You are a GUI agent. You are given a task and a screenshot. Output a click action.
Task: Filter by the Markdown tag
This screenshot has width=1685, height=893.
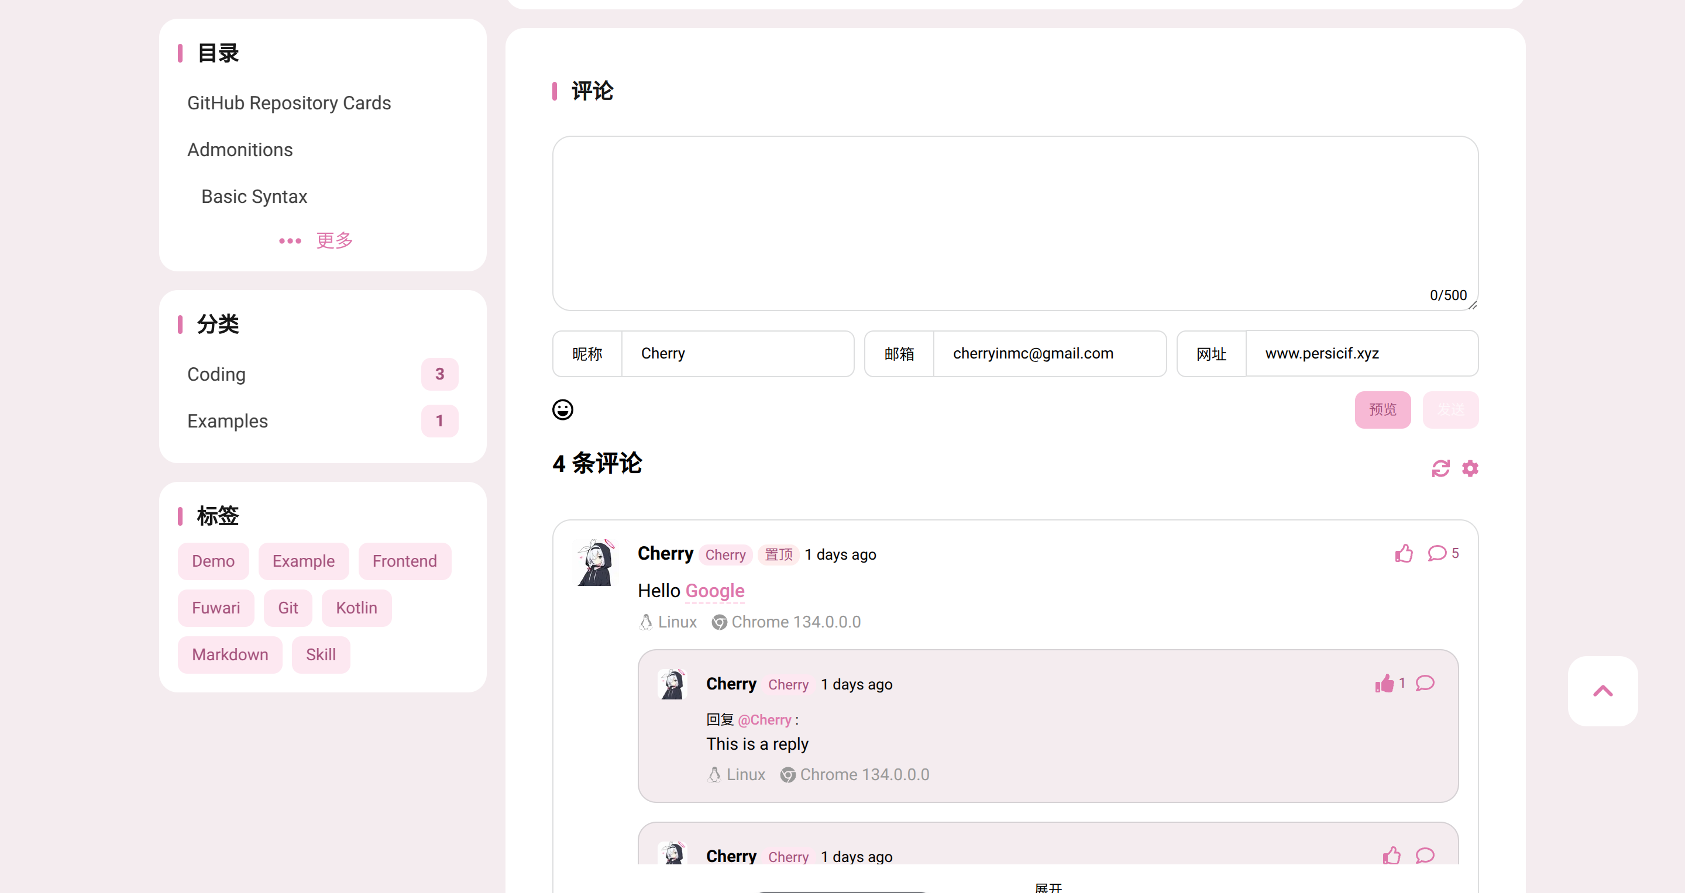pyautogui.click(x=231, y=654)
